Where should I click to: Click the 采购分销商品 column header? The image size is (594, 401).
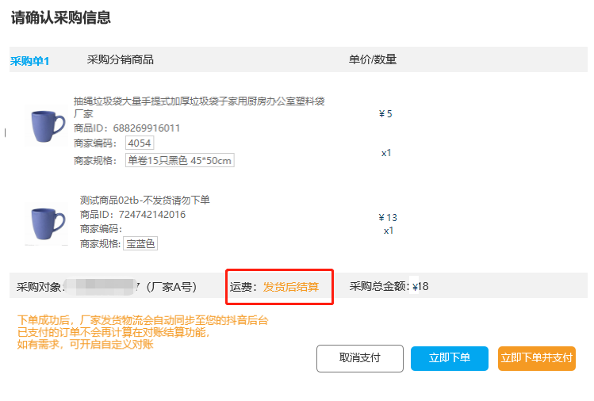pos(120,59)
